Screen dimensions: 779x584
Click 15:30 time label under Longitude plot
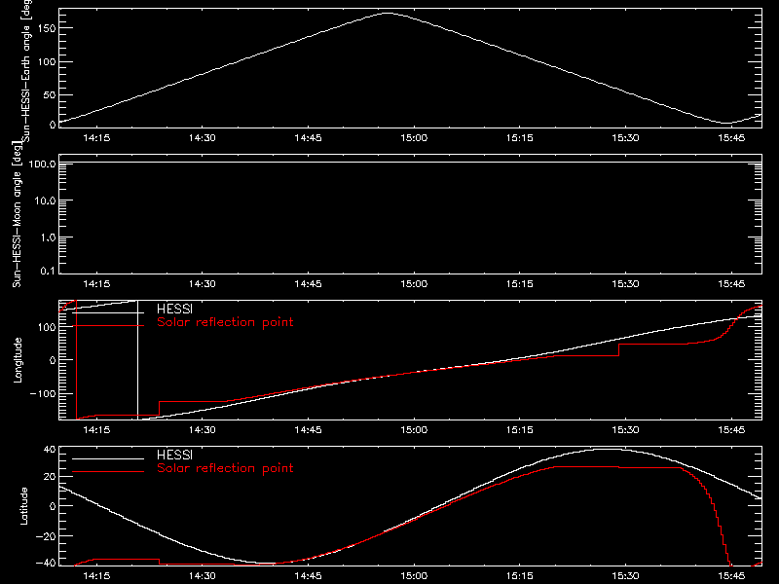coord(625,430)
